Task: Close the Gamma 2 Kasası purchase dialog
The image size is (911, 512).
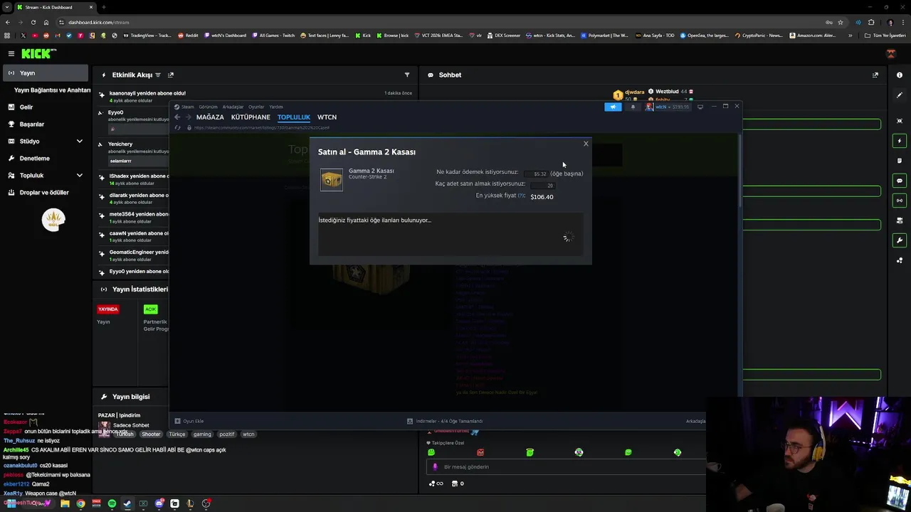Action: pyautogui.click(x=586, y=144)
